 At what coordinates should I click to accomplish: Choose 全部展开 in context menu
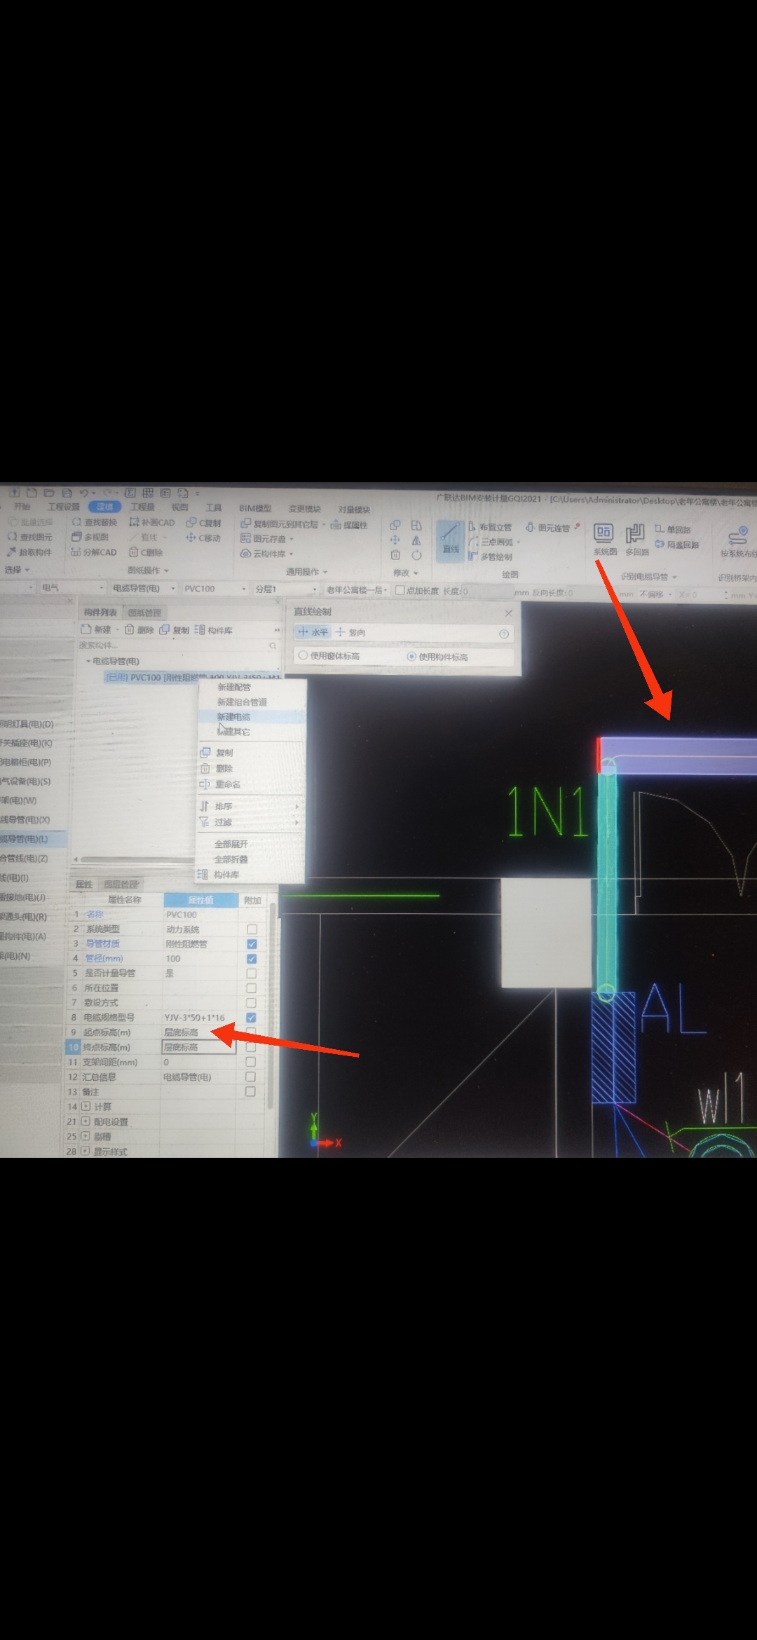[x=231, y=844]
